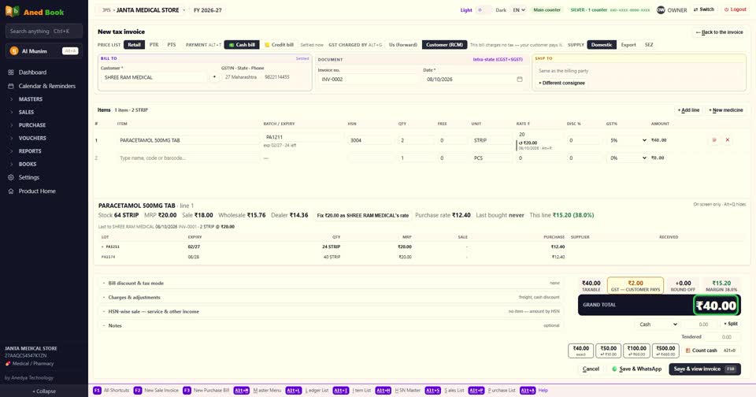Select PTS price list
The image size is (756, 397).
[171, 45]
